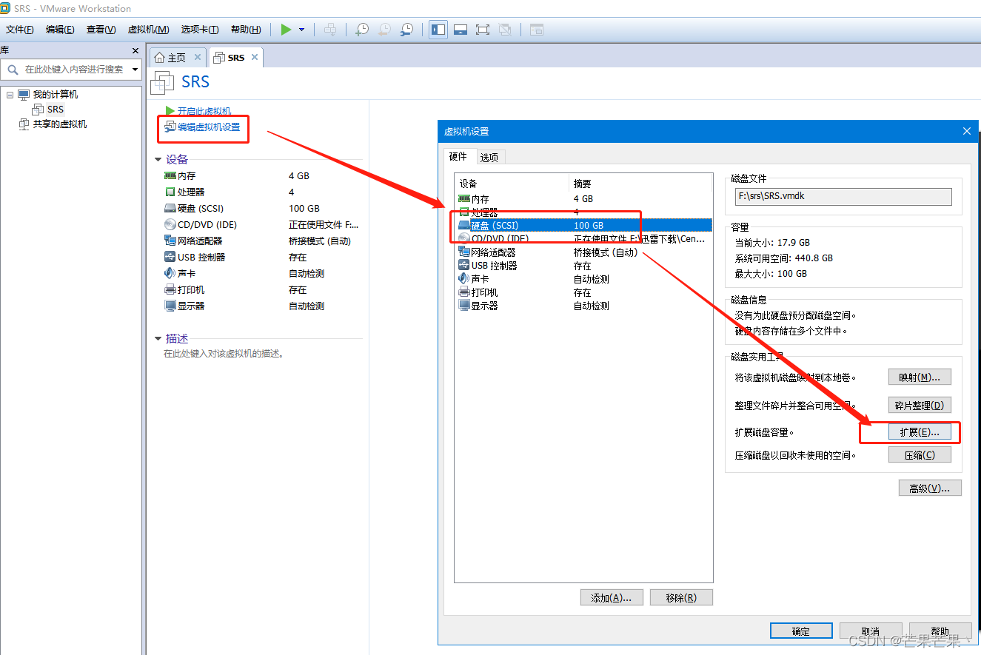Close the 主页 tab
Screen dimensions: 981x655
click(x=198, y=57)
